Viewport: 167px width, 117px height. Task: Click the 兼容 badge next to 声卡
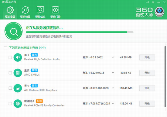pos(34,55)
